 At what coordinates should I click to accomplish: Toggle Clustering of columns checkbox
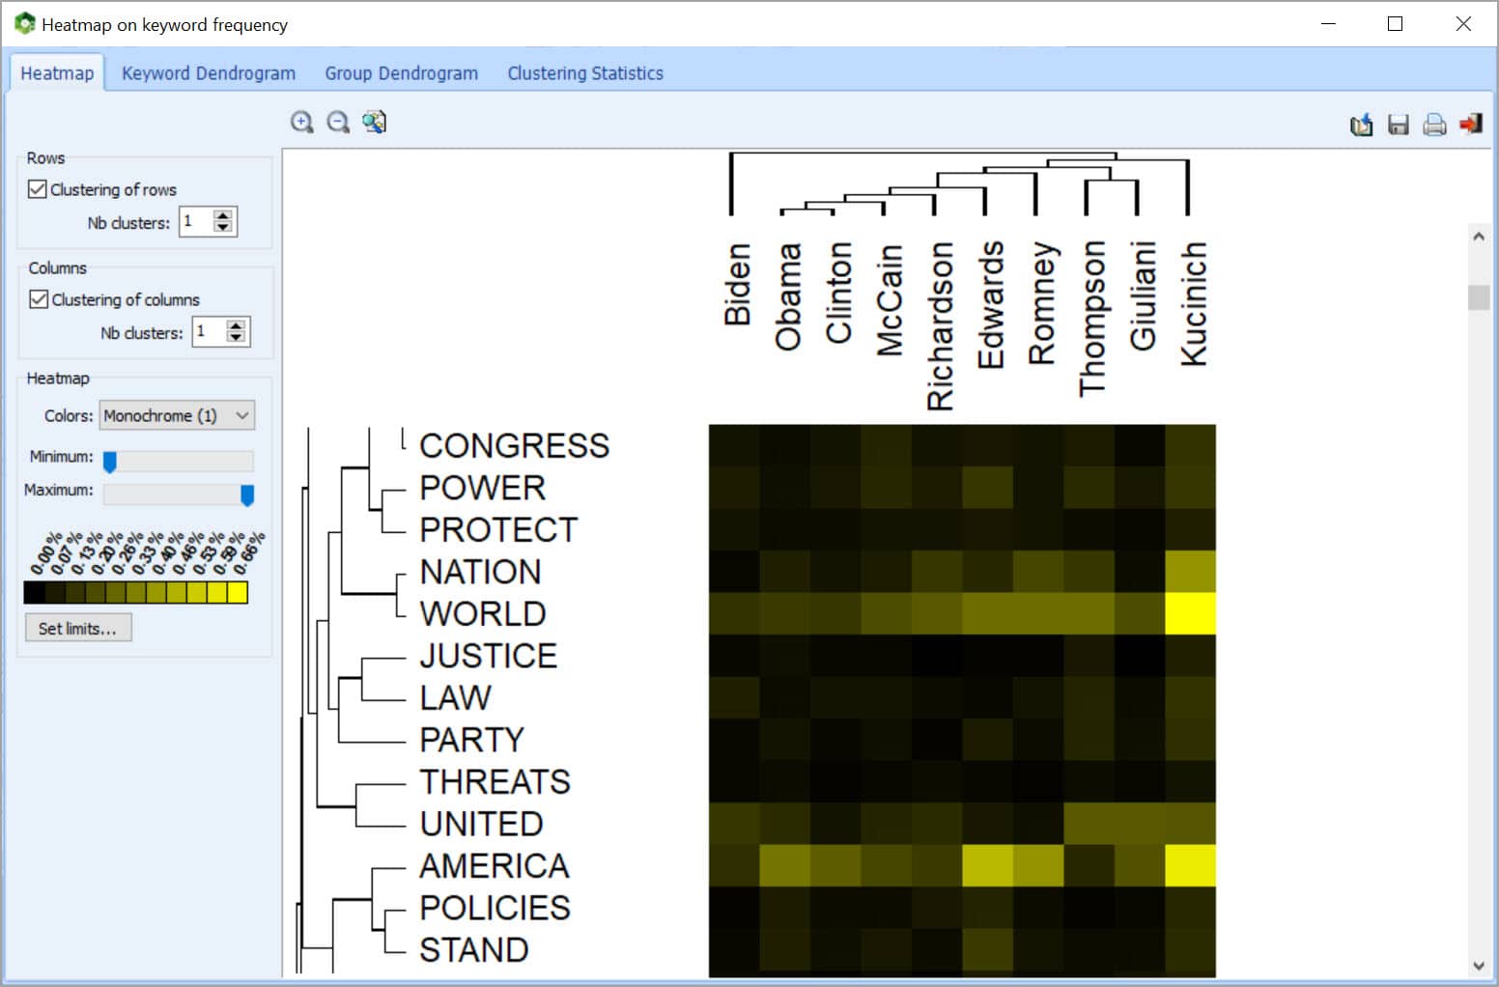click(39, 299)
